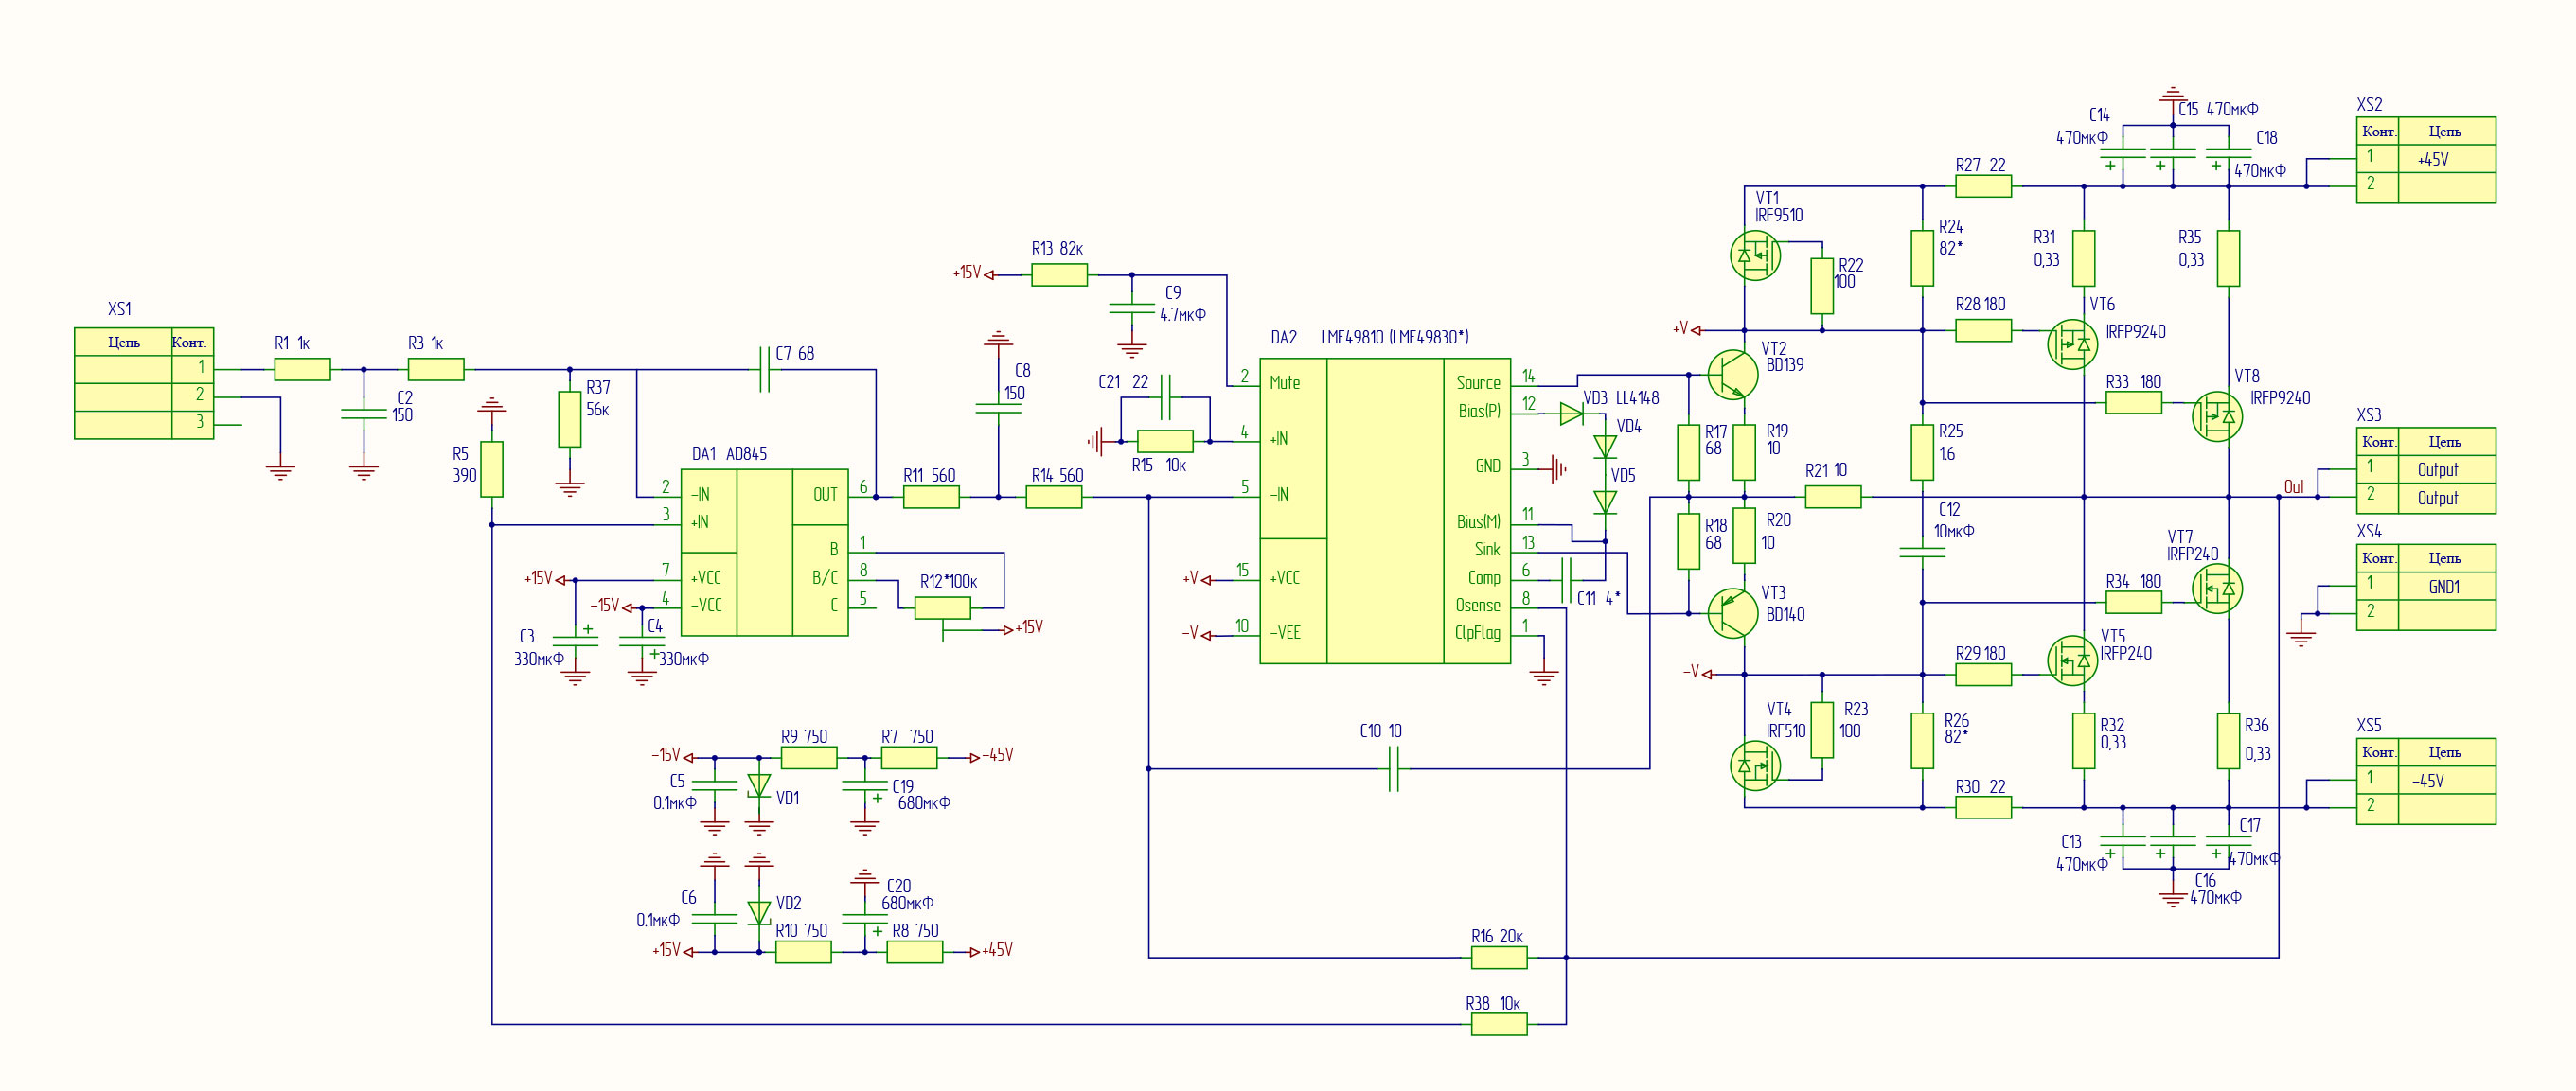Click the R13 82k resistor

1060,274
